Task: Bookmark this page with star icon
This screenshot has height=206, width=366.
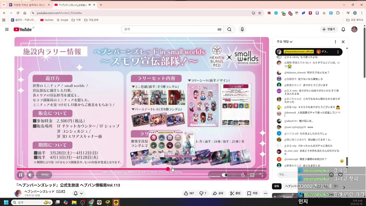Action: (x=260, y=13)
